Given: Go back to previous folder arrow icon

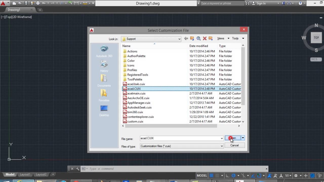Looking at the screenshot, I should coord(186,38).
